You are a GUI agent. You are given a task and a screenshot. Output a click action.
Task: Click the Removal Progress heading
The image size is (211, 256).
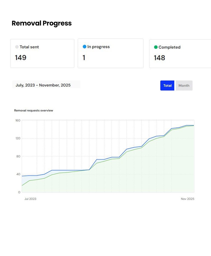pos(42,23)
